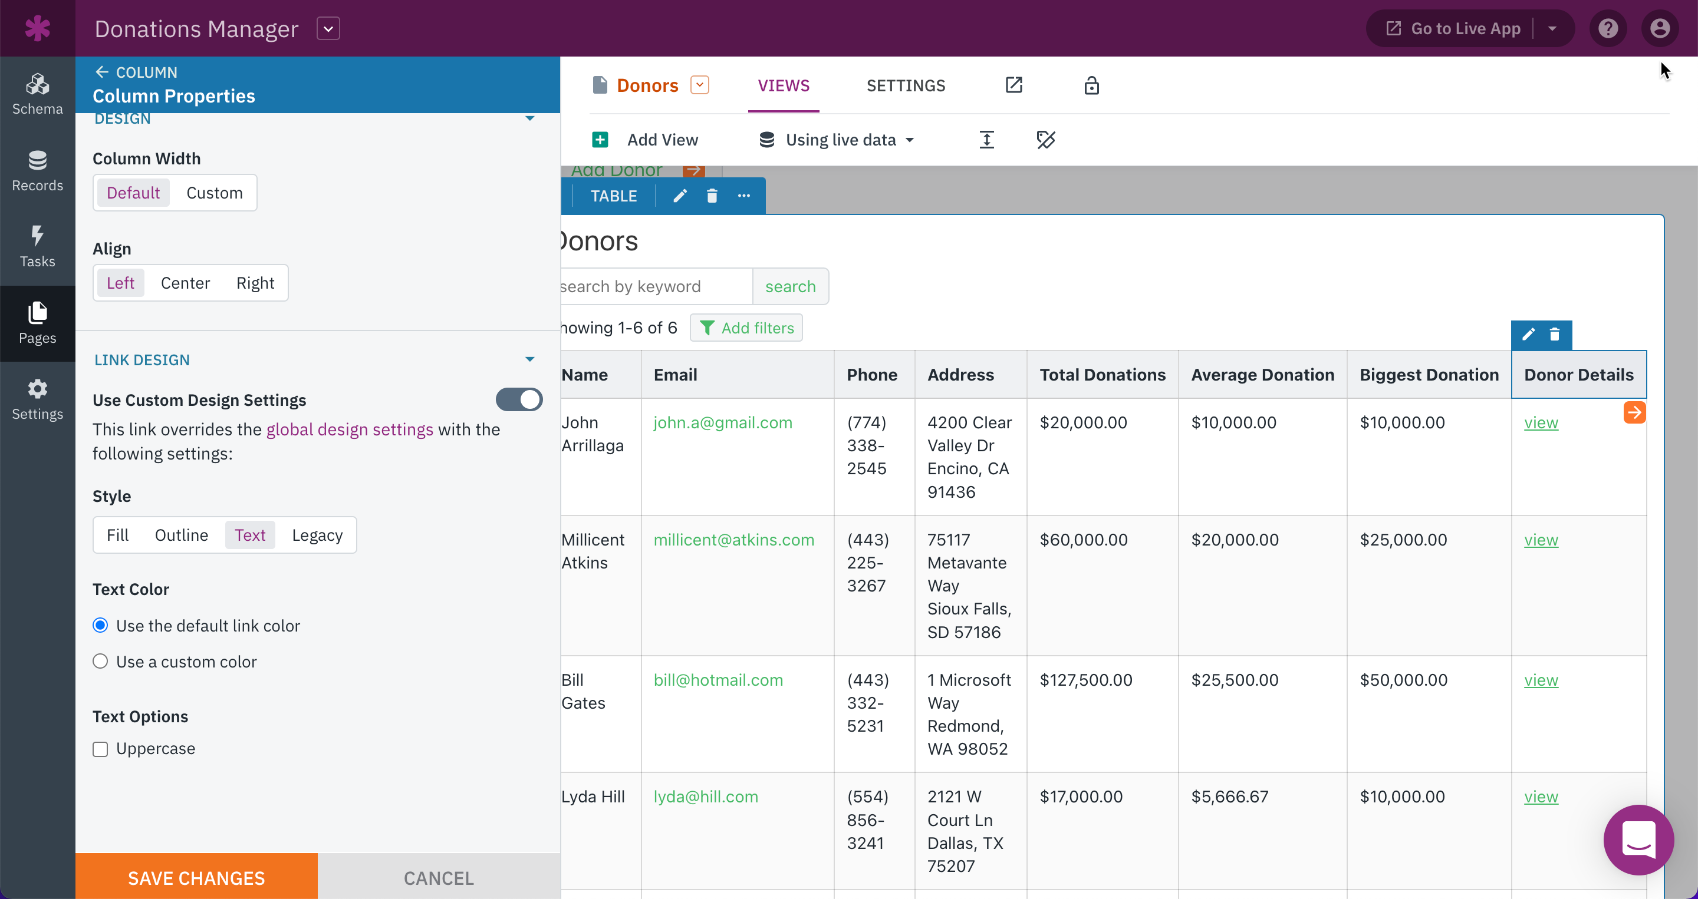The height and width of the screenshot is (899, 1698).
Task: Toggle Use Custom Design Settings switch
Action: click(519, 399)
